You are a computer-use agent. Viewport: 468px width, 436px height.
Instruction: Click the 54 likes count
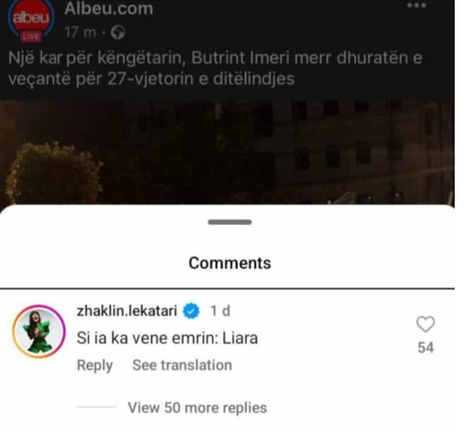coord(426,347)
